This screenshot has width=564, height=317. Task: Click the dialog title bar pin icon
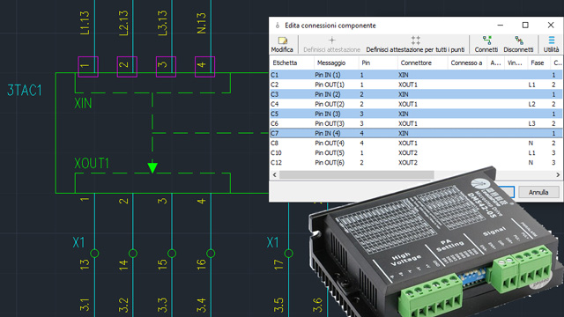pyautogui.click(x=278, y=26)
